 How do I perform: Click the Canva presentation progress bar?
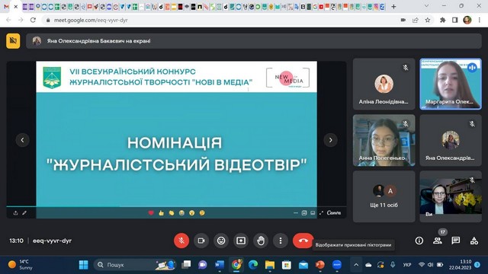tap(176, 206)
